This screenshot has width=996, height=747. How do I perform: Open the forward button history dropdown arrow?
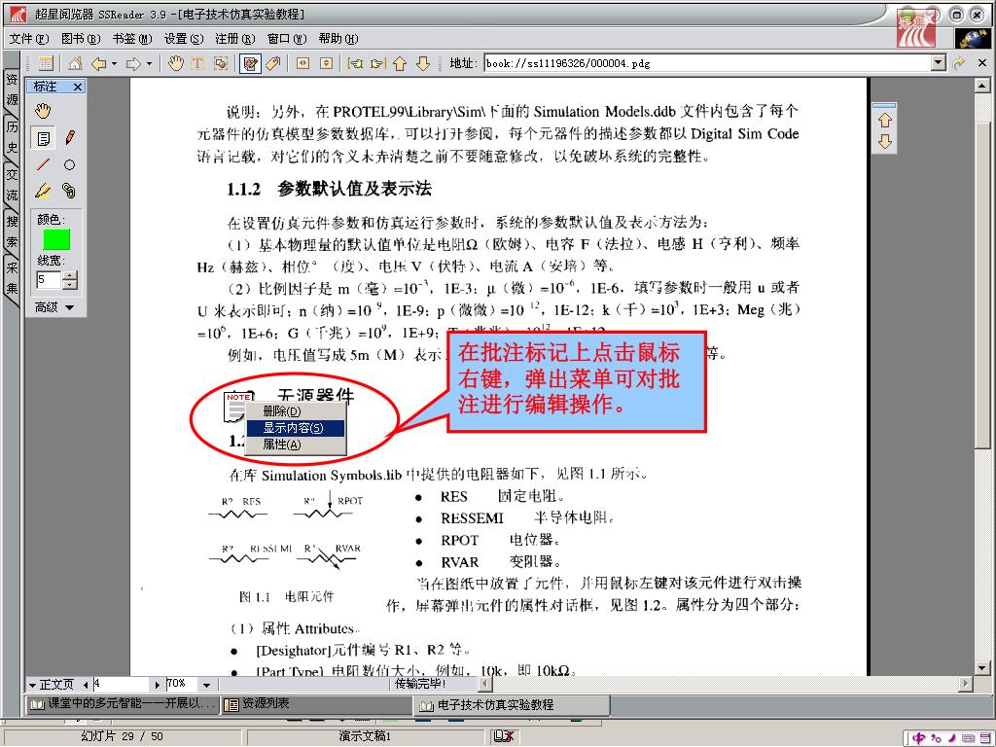click(x=149, y=63)
